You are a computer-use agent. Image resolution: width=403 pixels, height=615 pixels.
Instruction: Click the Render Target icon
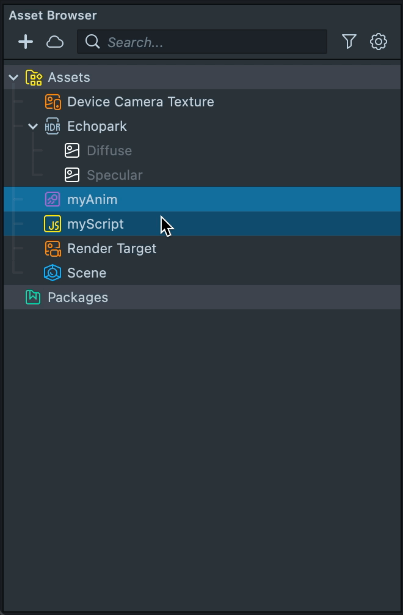pyautogui.click(x=53, y=248)
